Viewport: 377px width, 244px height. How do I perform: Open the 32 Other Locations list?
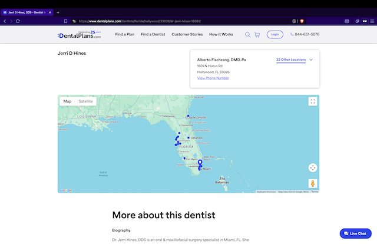coord(291,60)
